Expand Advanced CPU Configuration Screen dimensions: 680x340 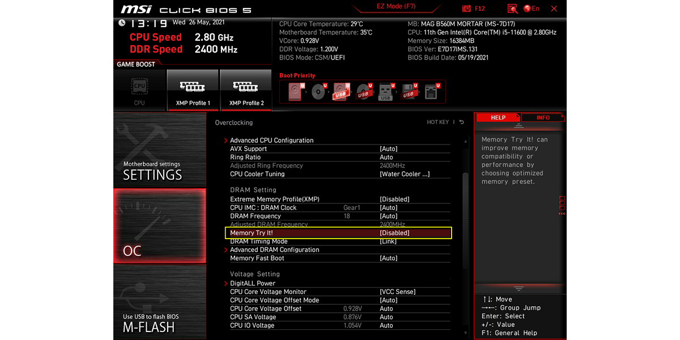pos(271,140)
